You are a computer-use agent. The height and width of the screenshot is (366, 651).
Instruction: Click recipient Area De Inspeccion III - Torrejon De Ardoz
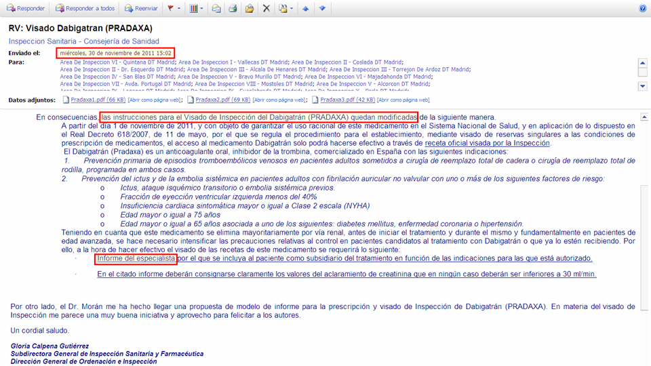(399, 70)
